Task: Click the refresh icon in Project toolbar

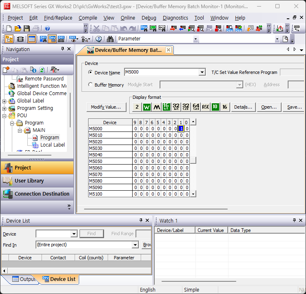Action: pyautogui.click(x=42, y=69)
